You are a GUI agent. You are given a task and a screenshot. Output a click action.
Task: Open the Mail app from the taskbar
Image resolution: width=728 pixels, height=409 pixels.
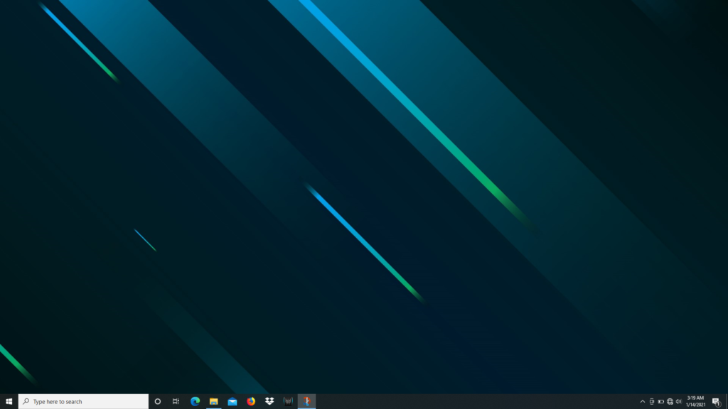[232, 402]
